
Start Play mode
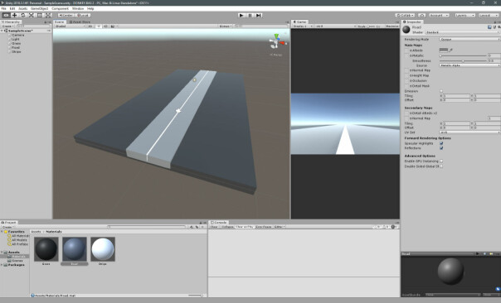click(x=242, y=15)
